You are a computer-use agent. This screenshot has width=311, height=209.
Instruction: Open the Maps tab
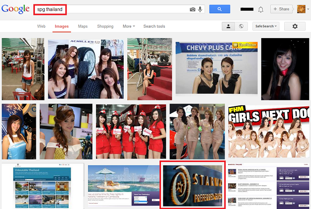(82, 26)
